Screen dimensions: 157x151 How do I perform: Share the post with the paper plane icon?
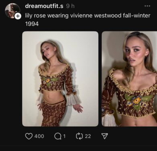pyautogui.click(x=104, y=136)
